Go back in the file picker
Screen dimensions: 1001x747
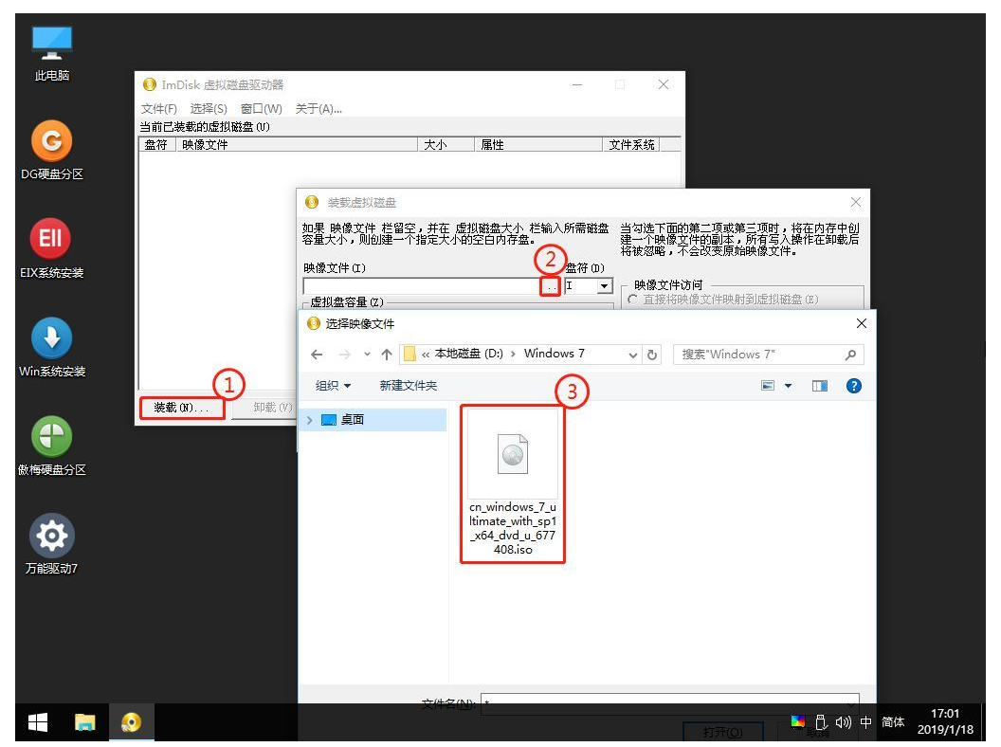pyautogui.click(x=317, y=355)
